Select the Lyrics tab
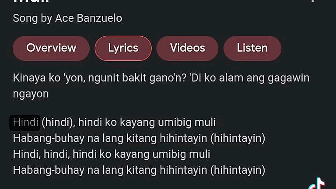 tap(123, 48)
